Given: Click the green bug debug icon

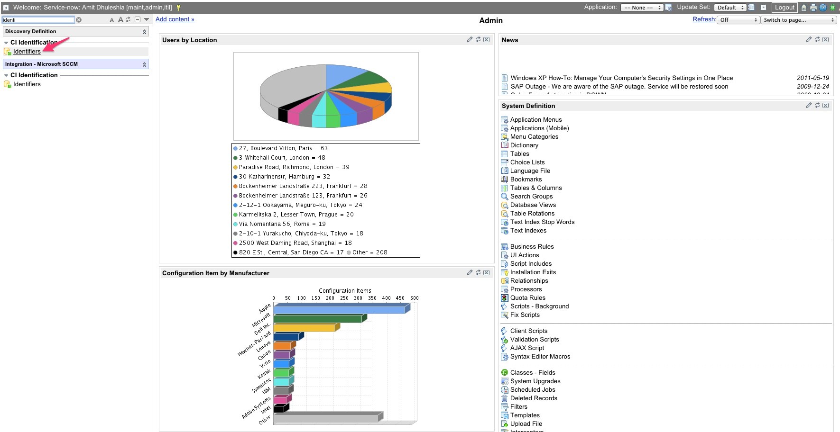Looking at the screenshot, I should click(x=832, y=8).
